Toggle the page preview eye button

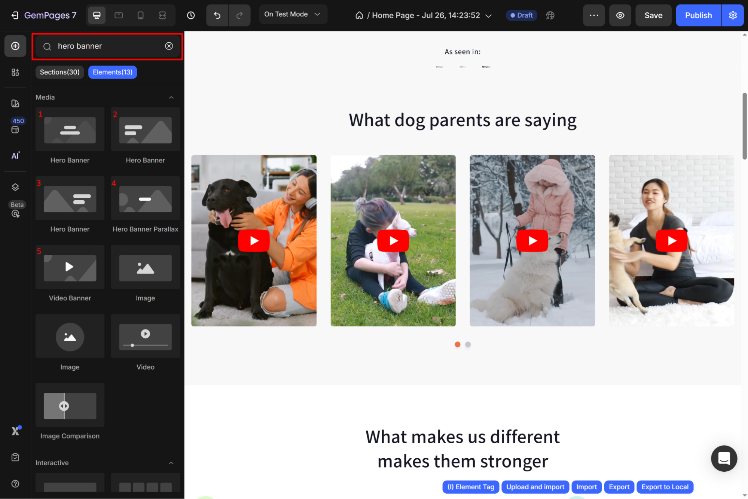tap(620, 15)
